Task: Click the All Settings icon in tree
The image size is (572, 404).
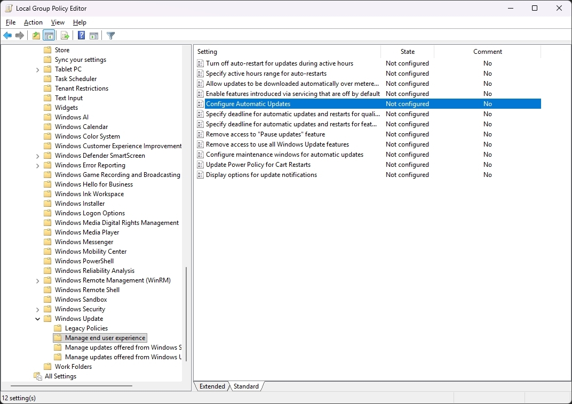Action: coord(37,376)
